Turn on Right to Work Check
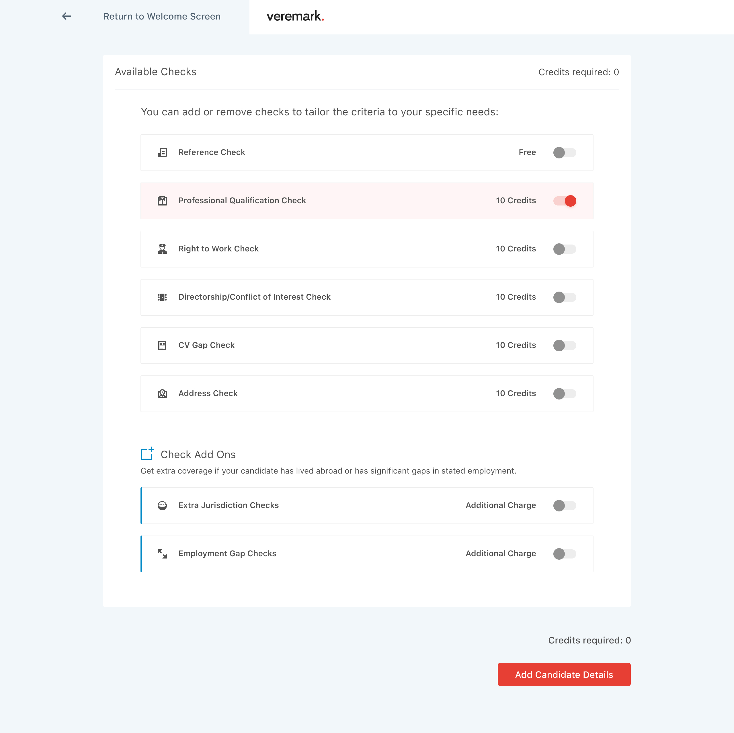The height and width of the screenshot is (733, 734). click(565, 249)
